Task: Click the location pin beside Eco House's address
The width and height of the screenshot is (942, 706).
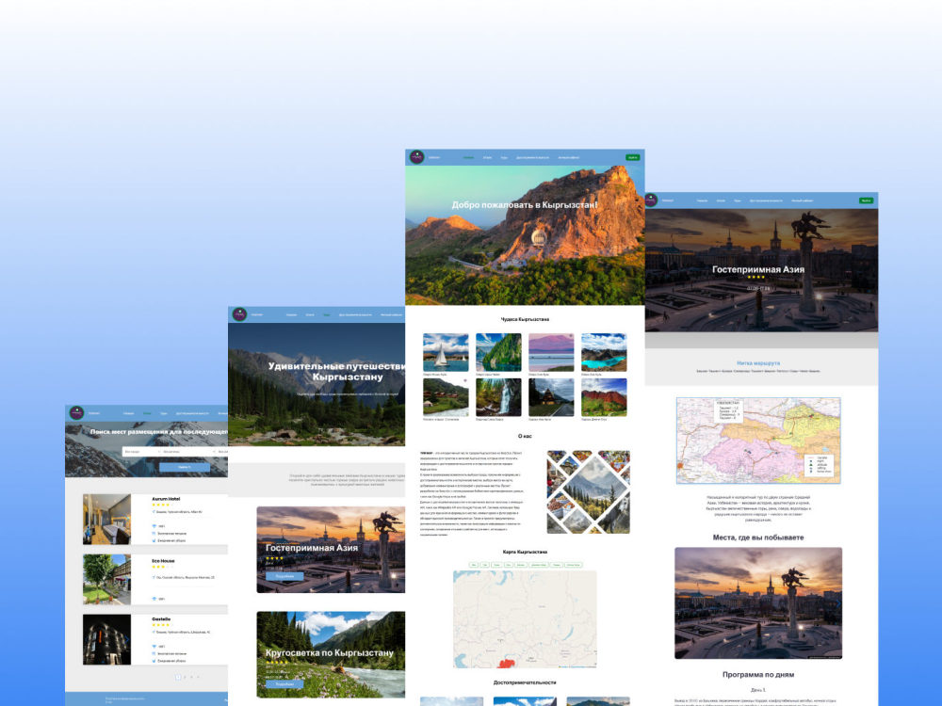Action: tap(154, 578)
